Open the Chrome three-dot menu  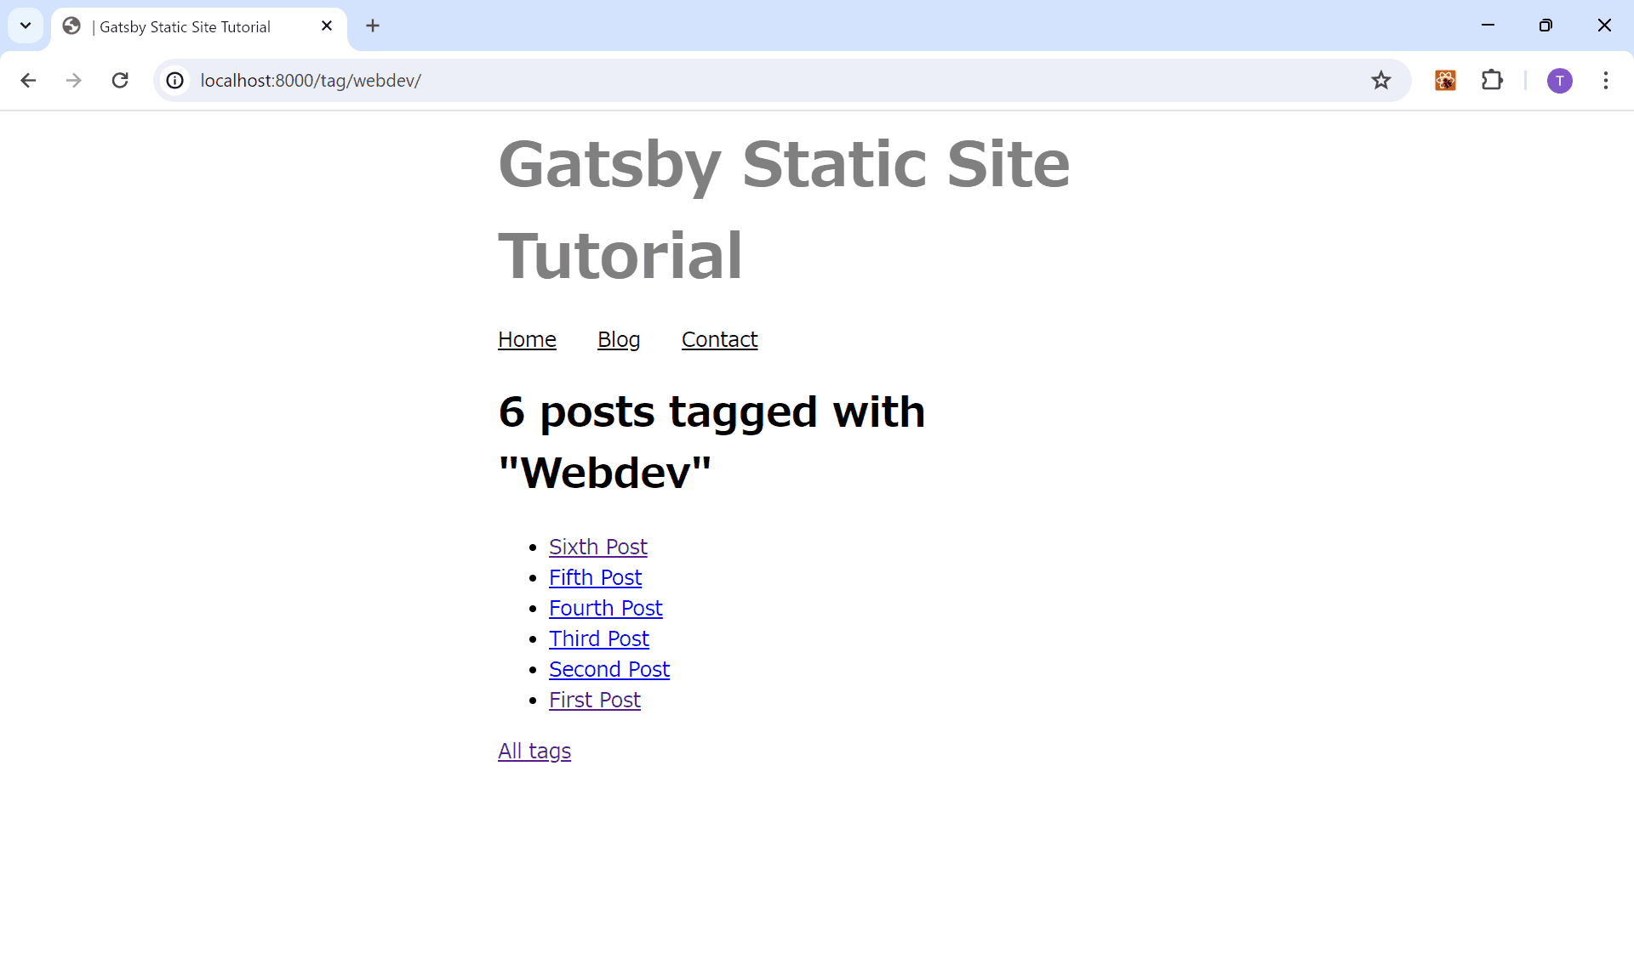click(1606, 80)
